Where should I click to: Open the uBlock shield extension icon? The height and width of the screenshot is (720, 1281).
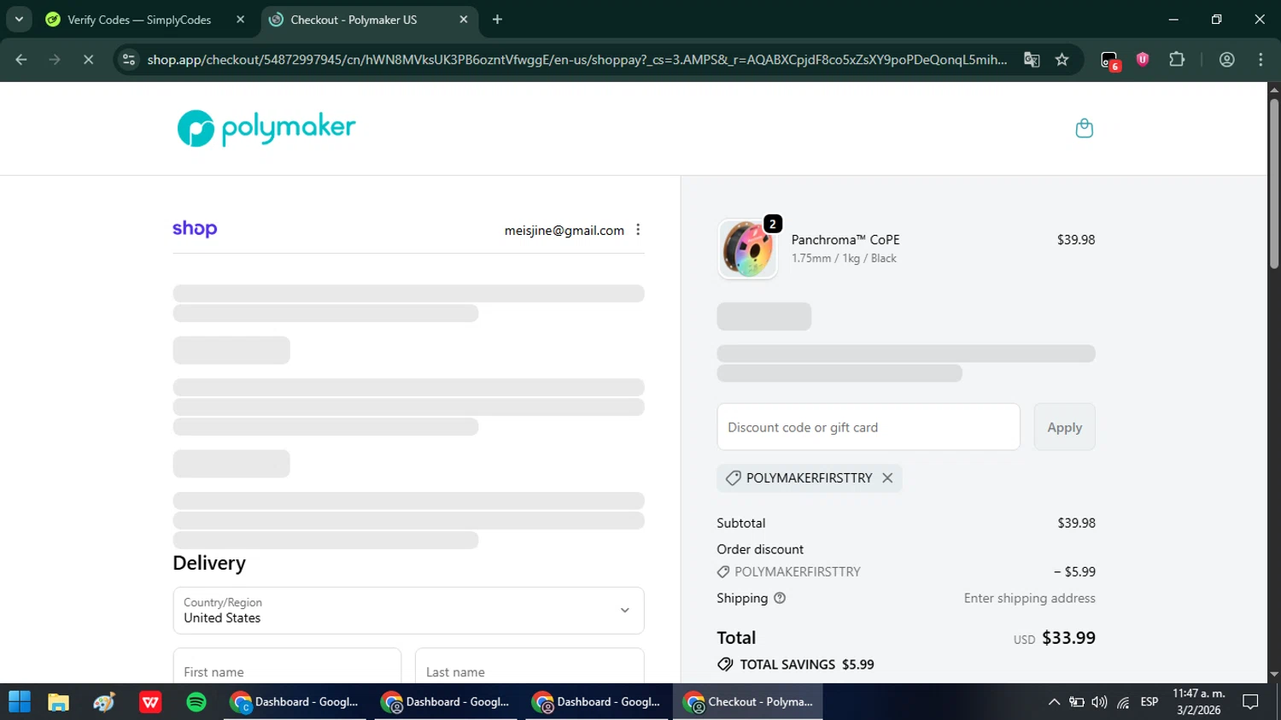[1143, 60]
